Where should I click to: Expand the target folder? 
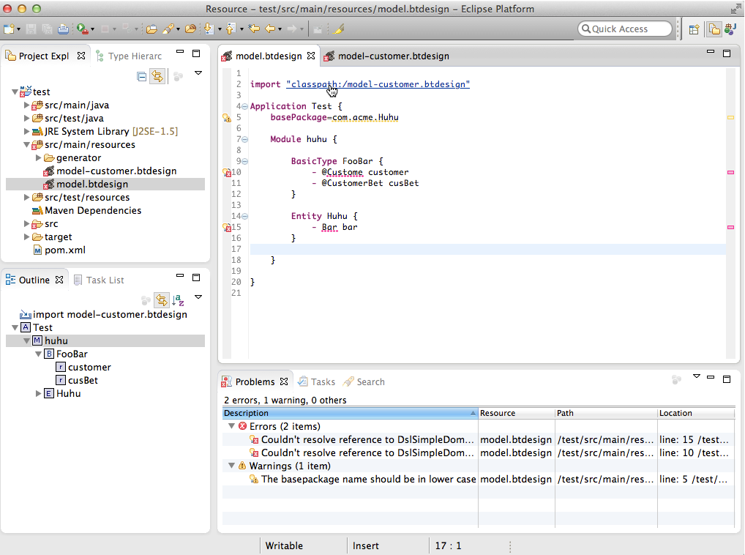[26, 236]
